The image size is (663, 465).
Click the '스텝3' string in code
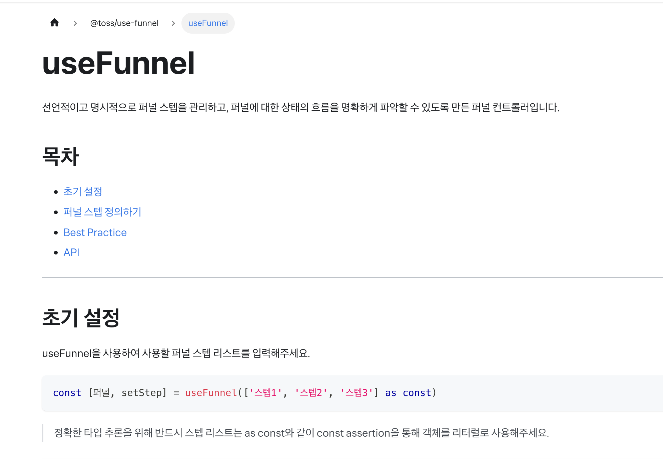click(x=357, y=393)
